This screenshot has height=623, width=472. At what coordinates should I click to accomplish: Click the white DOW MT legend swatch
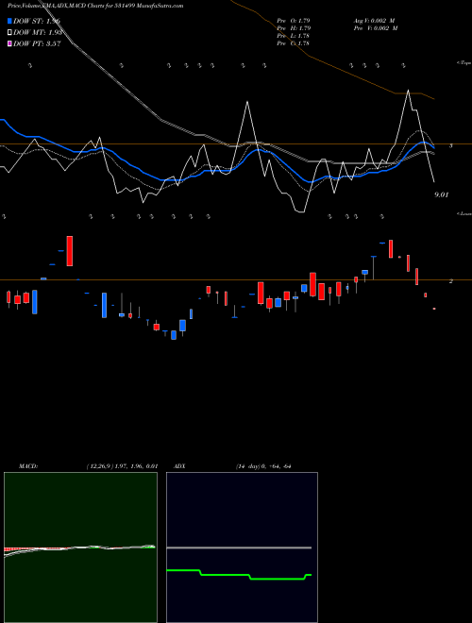(9, 32)
